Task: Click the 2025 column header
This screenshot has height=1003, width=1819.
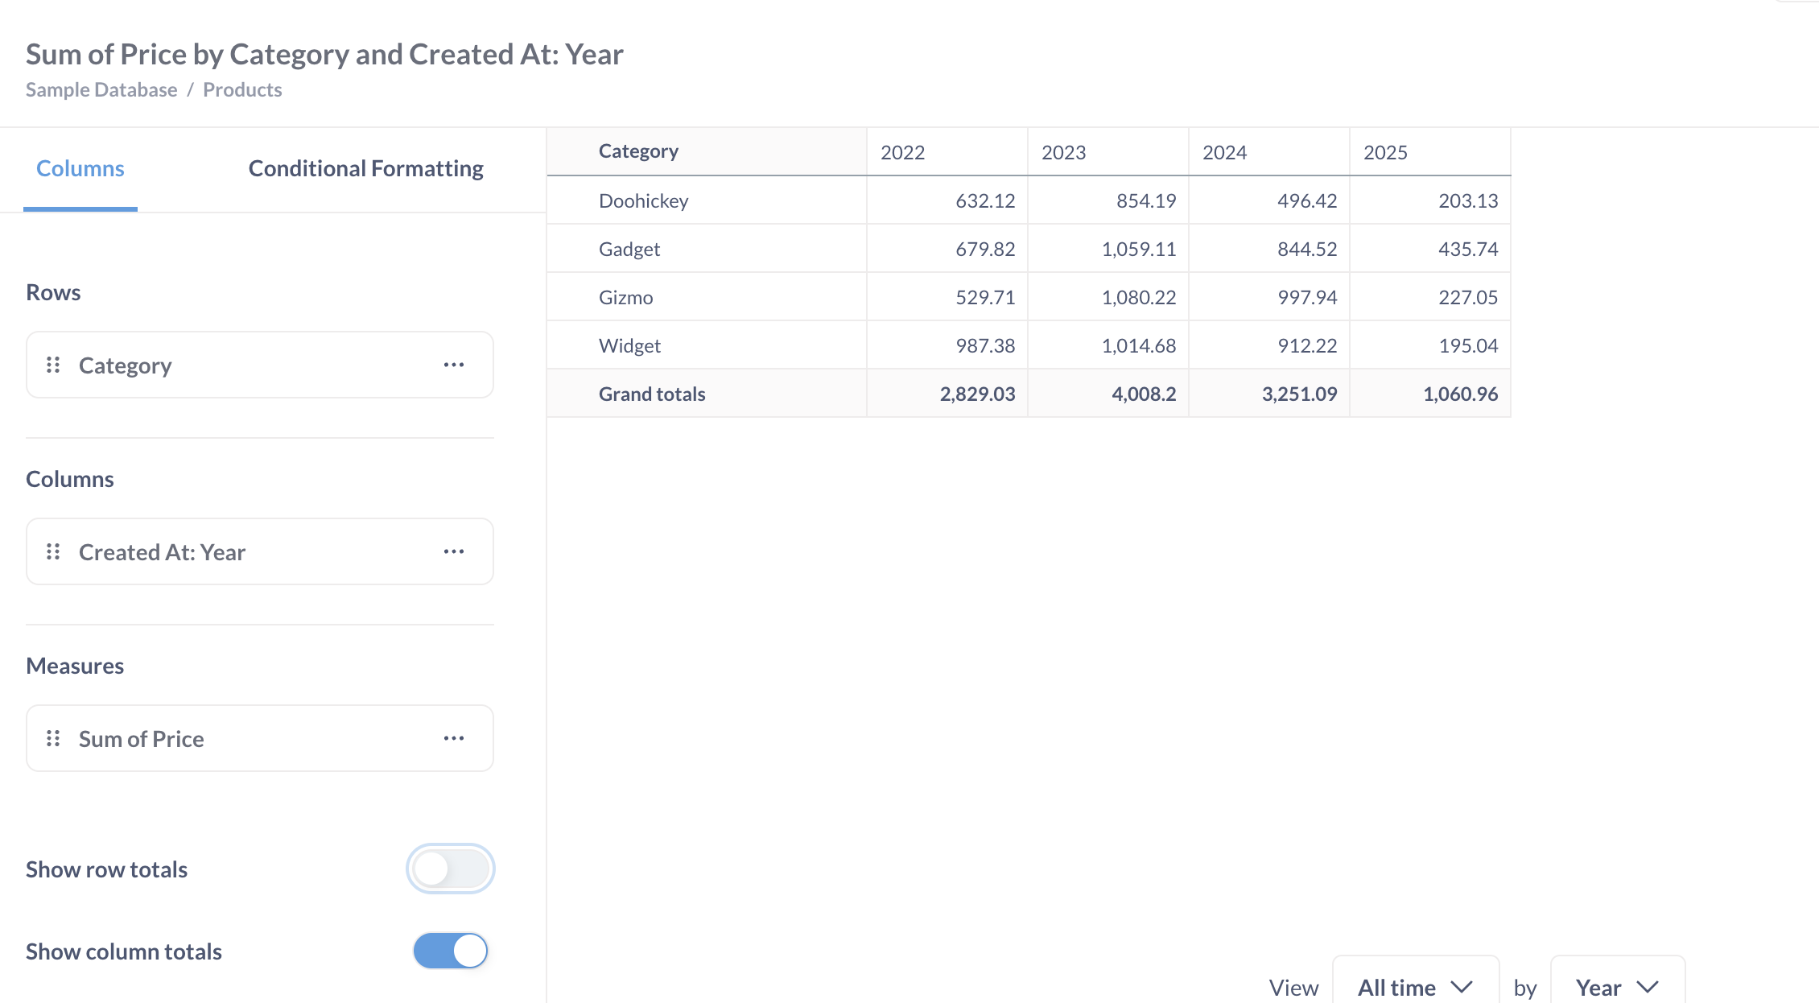Action: (x=1430, y=151)
